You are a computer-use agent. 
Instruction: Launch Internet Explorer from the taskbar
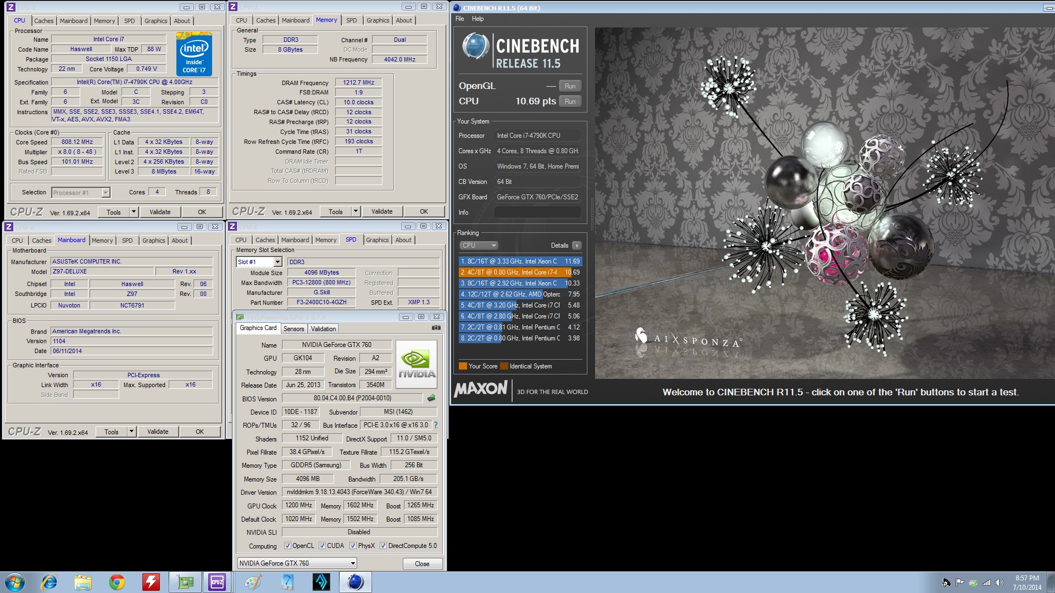point(49,582)
